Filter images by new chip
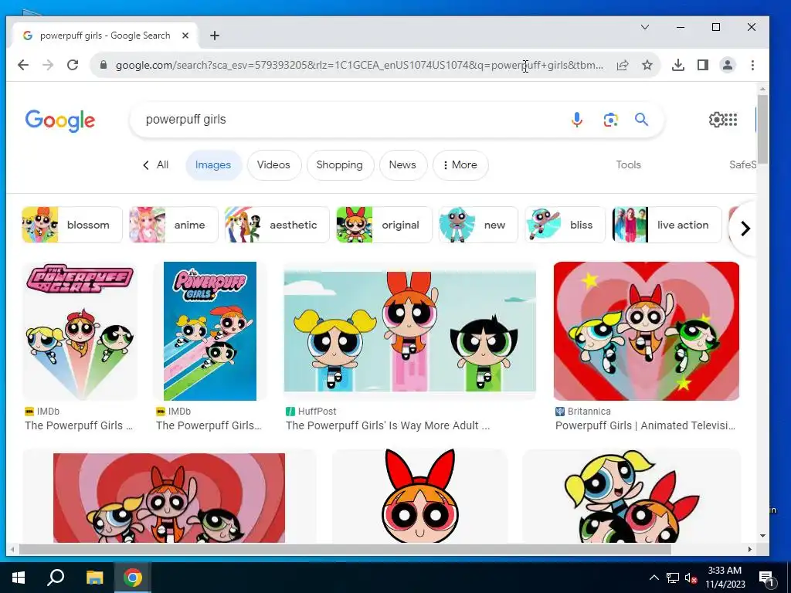This screenshot has height=593, width=791. click(x=478, y=225)
